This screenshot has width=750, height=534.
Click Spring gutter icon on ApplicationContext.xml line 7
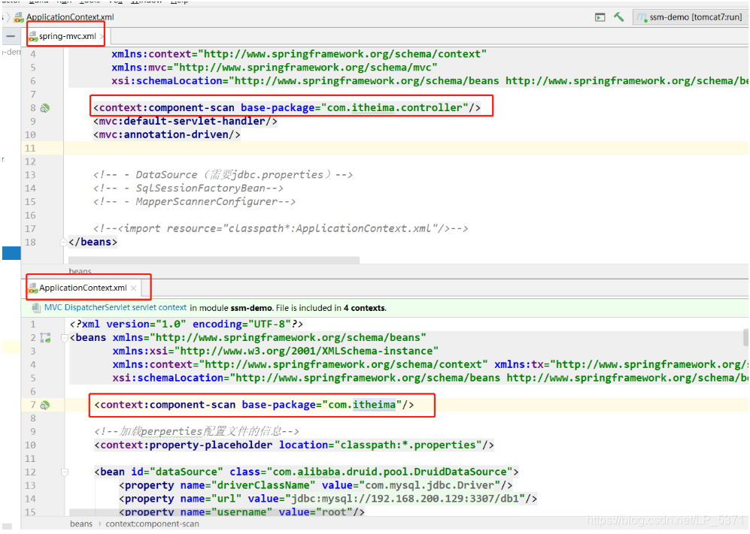coord(45,406)
